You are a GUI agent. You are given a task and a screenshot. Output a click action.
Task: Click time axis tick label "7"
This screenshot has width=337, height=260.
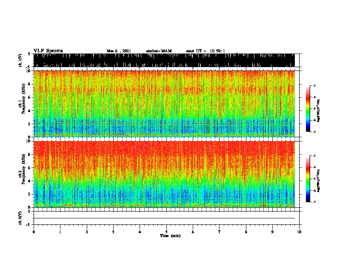click(x=220, y=232)
